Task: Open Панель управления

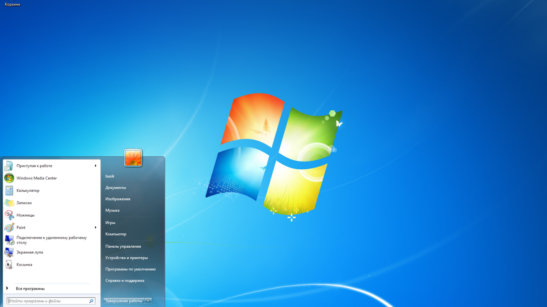Action: click(123, 246)
